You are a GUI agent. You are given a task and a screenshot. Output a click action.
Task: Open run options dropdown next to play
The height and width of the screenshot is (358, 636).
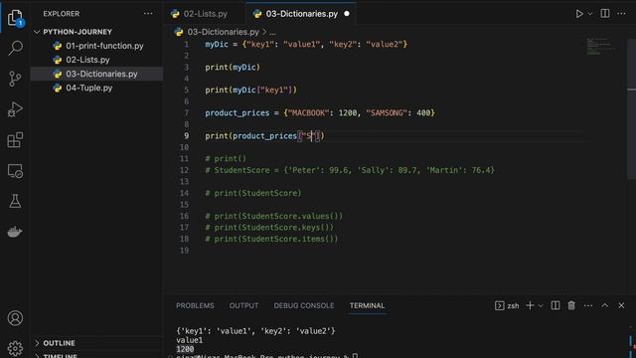(590, 14)
